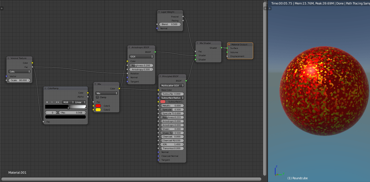Click the Fresnel output socket on Layer Weight

coord(183,16)
